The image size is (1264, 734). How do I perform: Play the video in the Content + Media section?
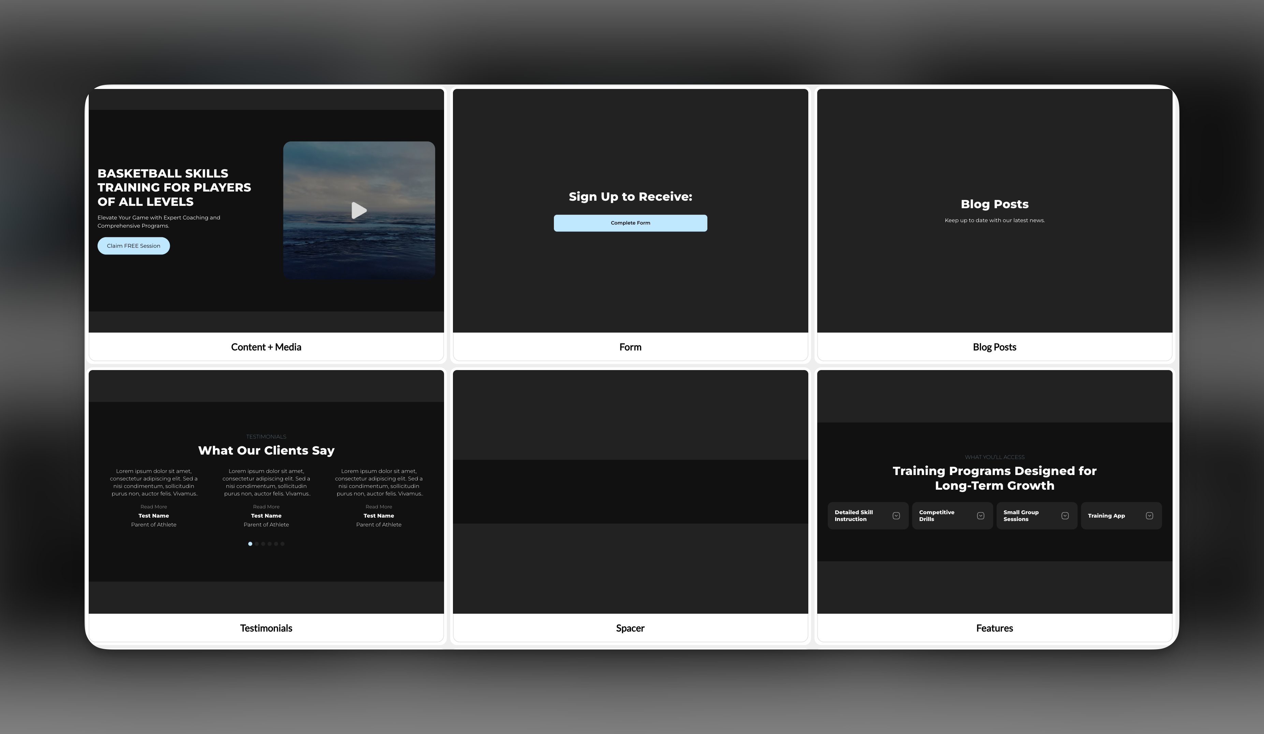pyautogui.click(x=359, y=211)
